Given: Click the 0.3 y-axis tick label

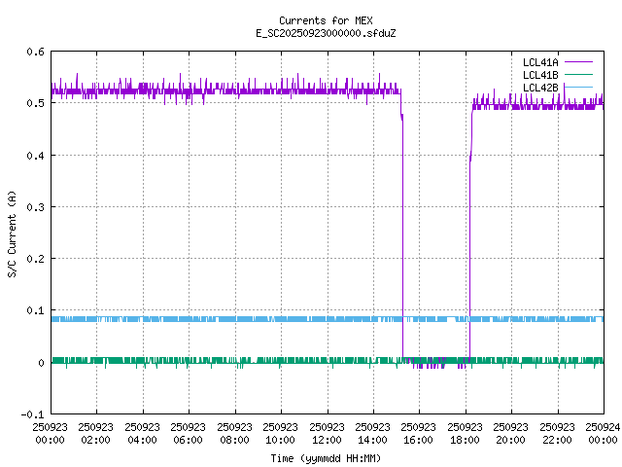Looking at the screenshot, I should (34, 207).
